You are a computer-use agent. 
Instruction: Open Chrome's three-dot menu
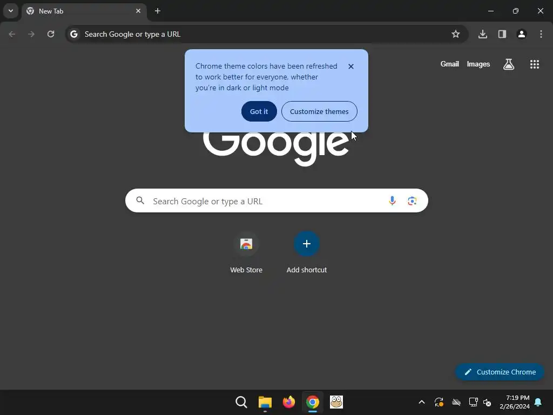(541, 34)
